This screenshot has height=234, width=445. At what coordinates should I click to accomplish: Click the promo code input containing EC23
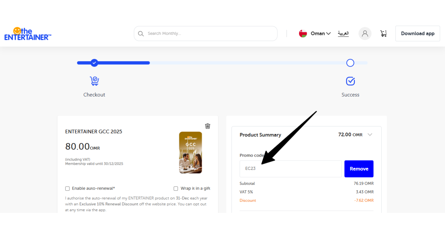coord(291,169)
